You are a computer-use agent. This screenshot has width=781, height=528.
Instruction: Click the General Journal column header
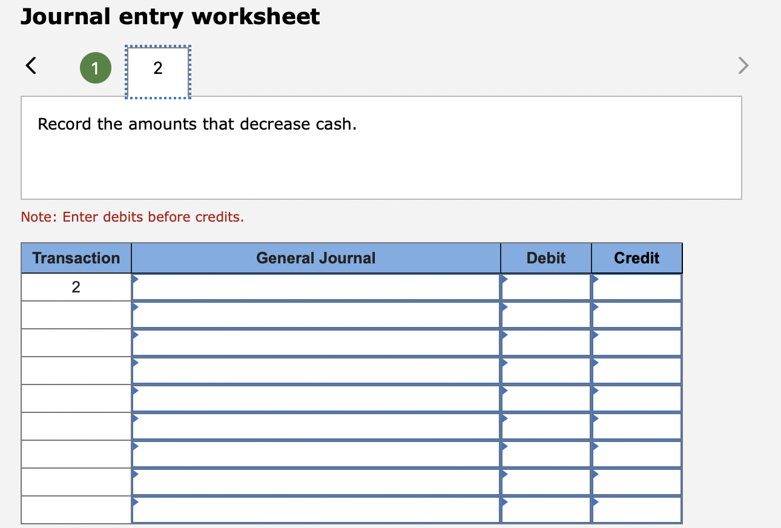316,258
